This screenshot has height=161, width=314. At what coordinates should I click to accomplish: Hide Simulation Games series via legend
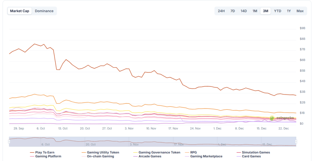tap(256, 152)
